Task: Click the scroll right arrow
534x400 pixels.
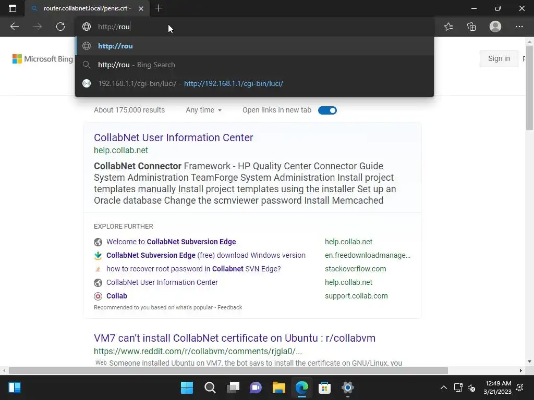Action: tap(520, 370)
